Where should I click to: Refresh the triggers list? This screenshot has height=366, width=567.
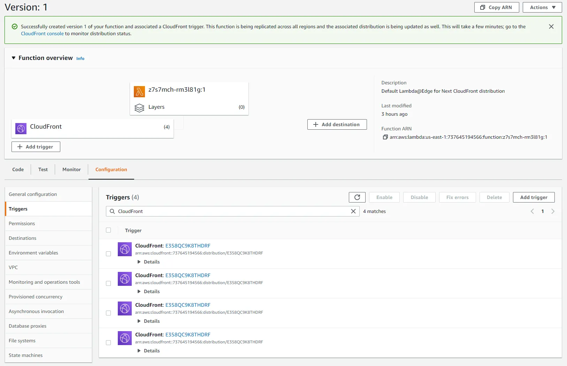tap(357, 197)
